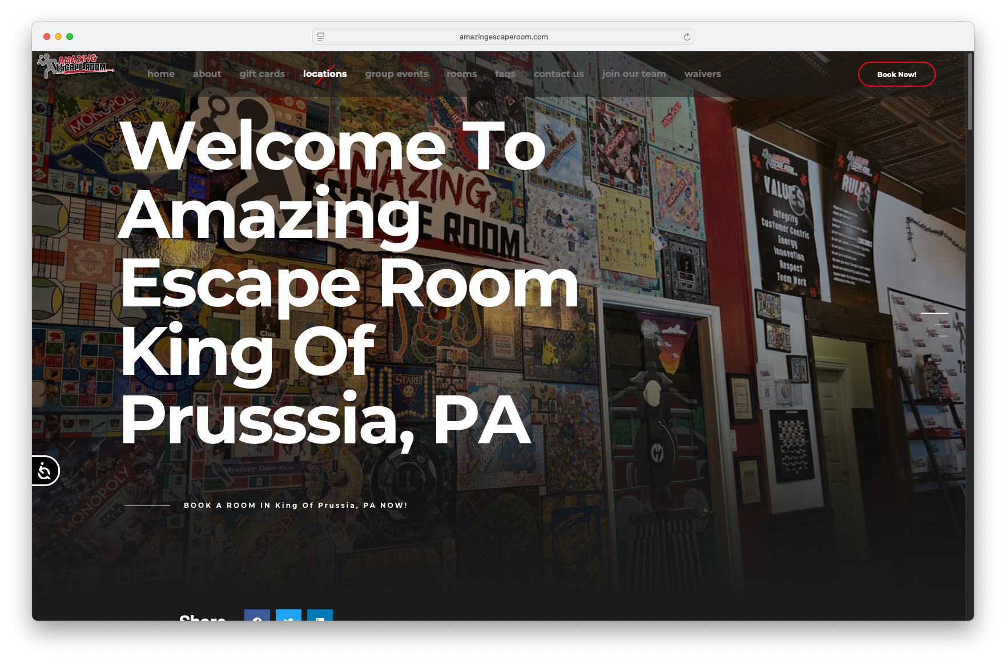Image resolution: width=1006 pixels, height=663 pixels.
Task: Open the group events menu
Action: click(397, 74)
